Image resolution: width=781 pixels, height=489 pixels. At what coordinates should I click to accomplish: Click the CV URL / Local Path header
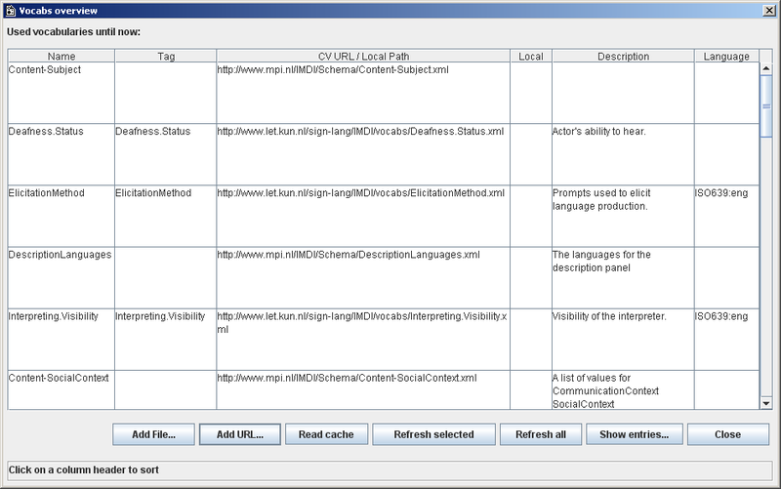pos(362,57)
